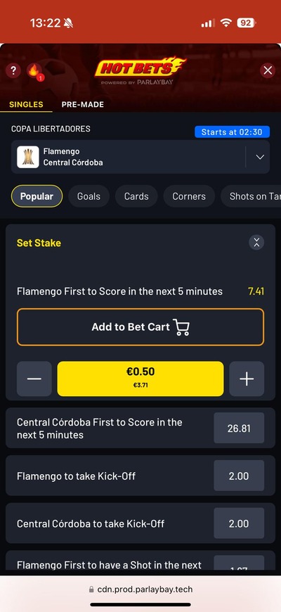Image resolution: width=281 pixels, height=612 pixels.
Task: Increase the stake with plus button
Action: point(247,378)
